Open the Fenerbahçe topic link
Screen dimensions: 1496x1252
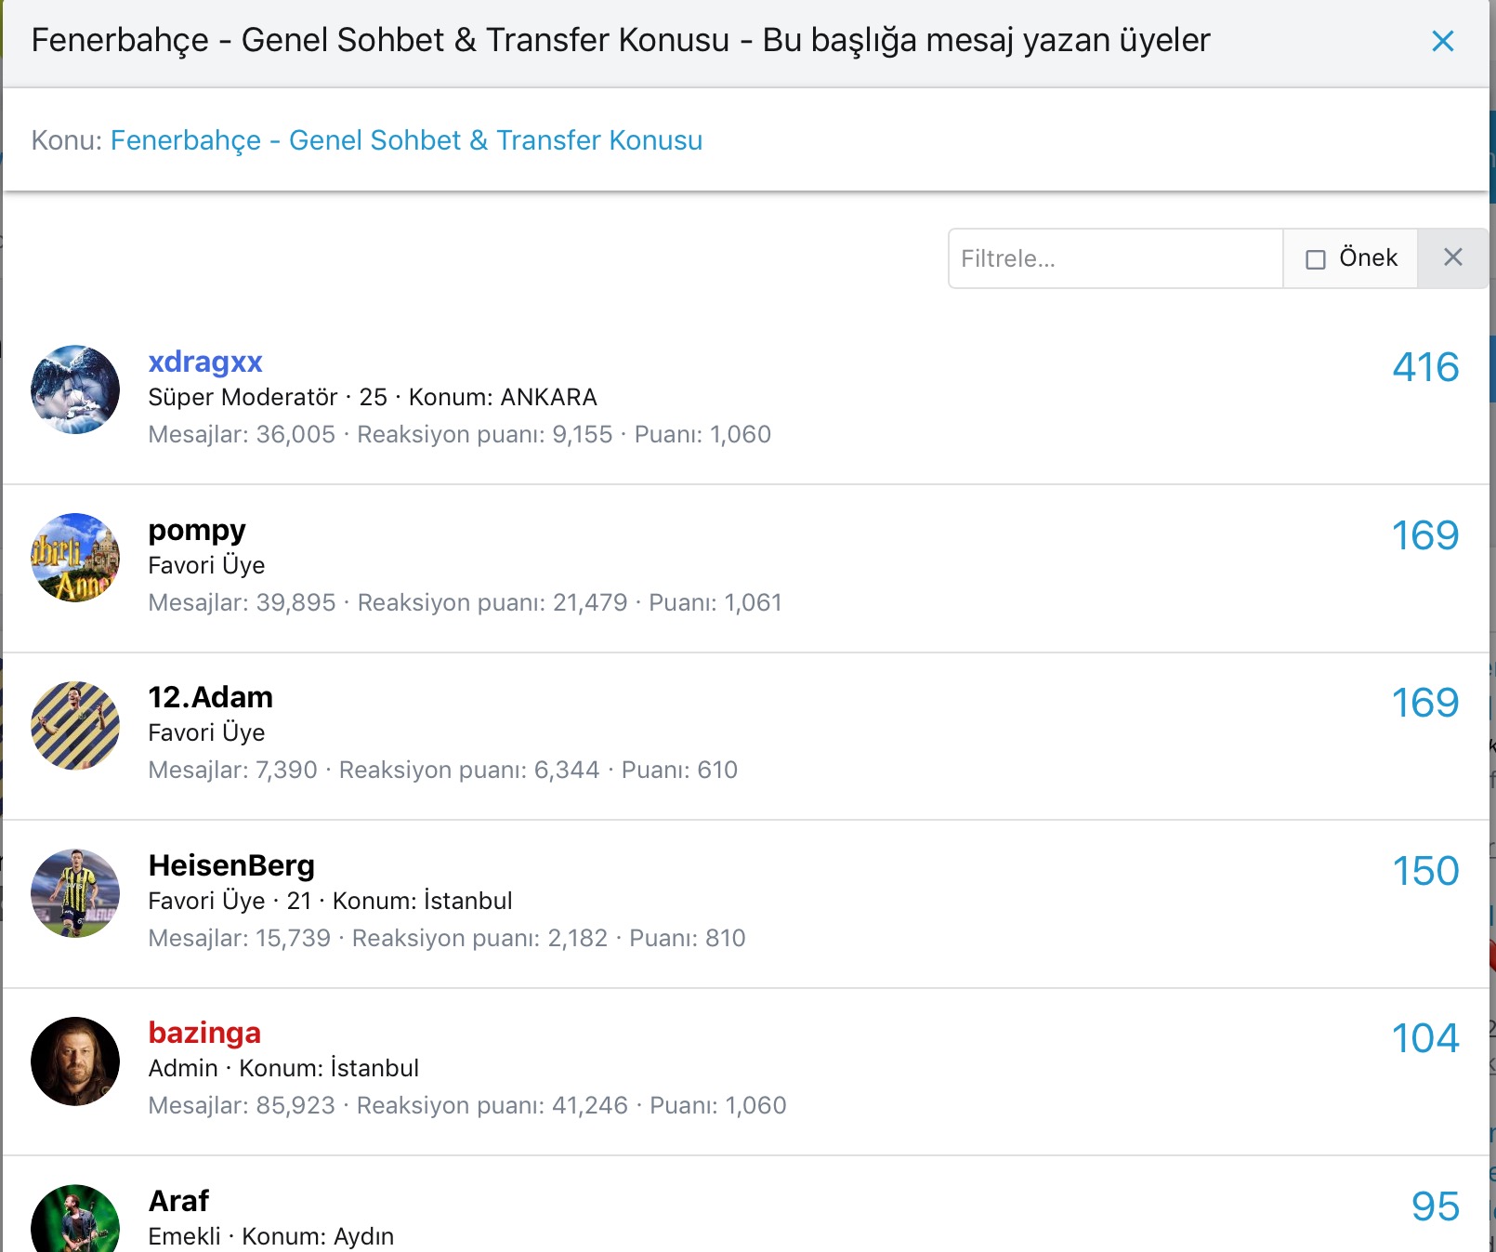click(x=406, y=140)
